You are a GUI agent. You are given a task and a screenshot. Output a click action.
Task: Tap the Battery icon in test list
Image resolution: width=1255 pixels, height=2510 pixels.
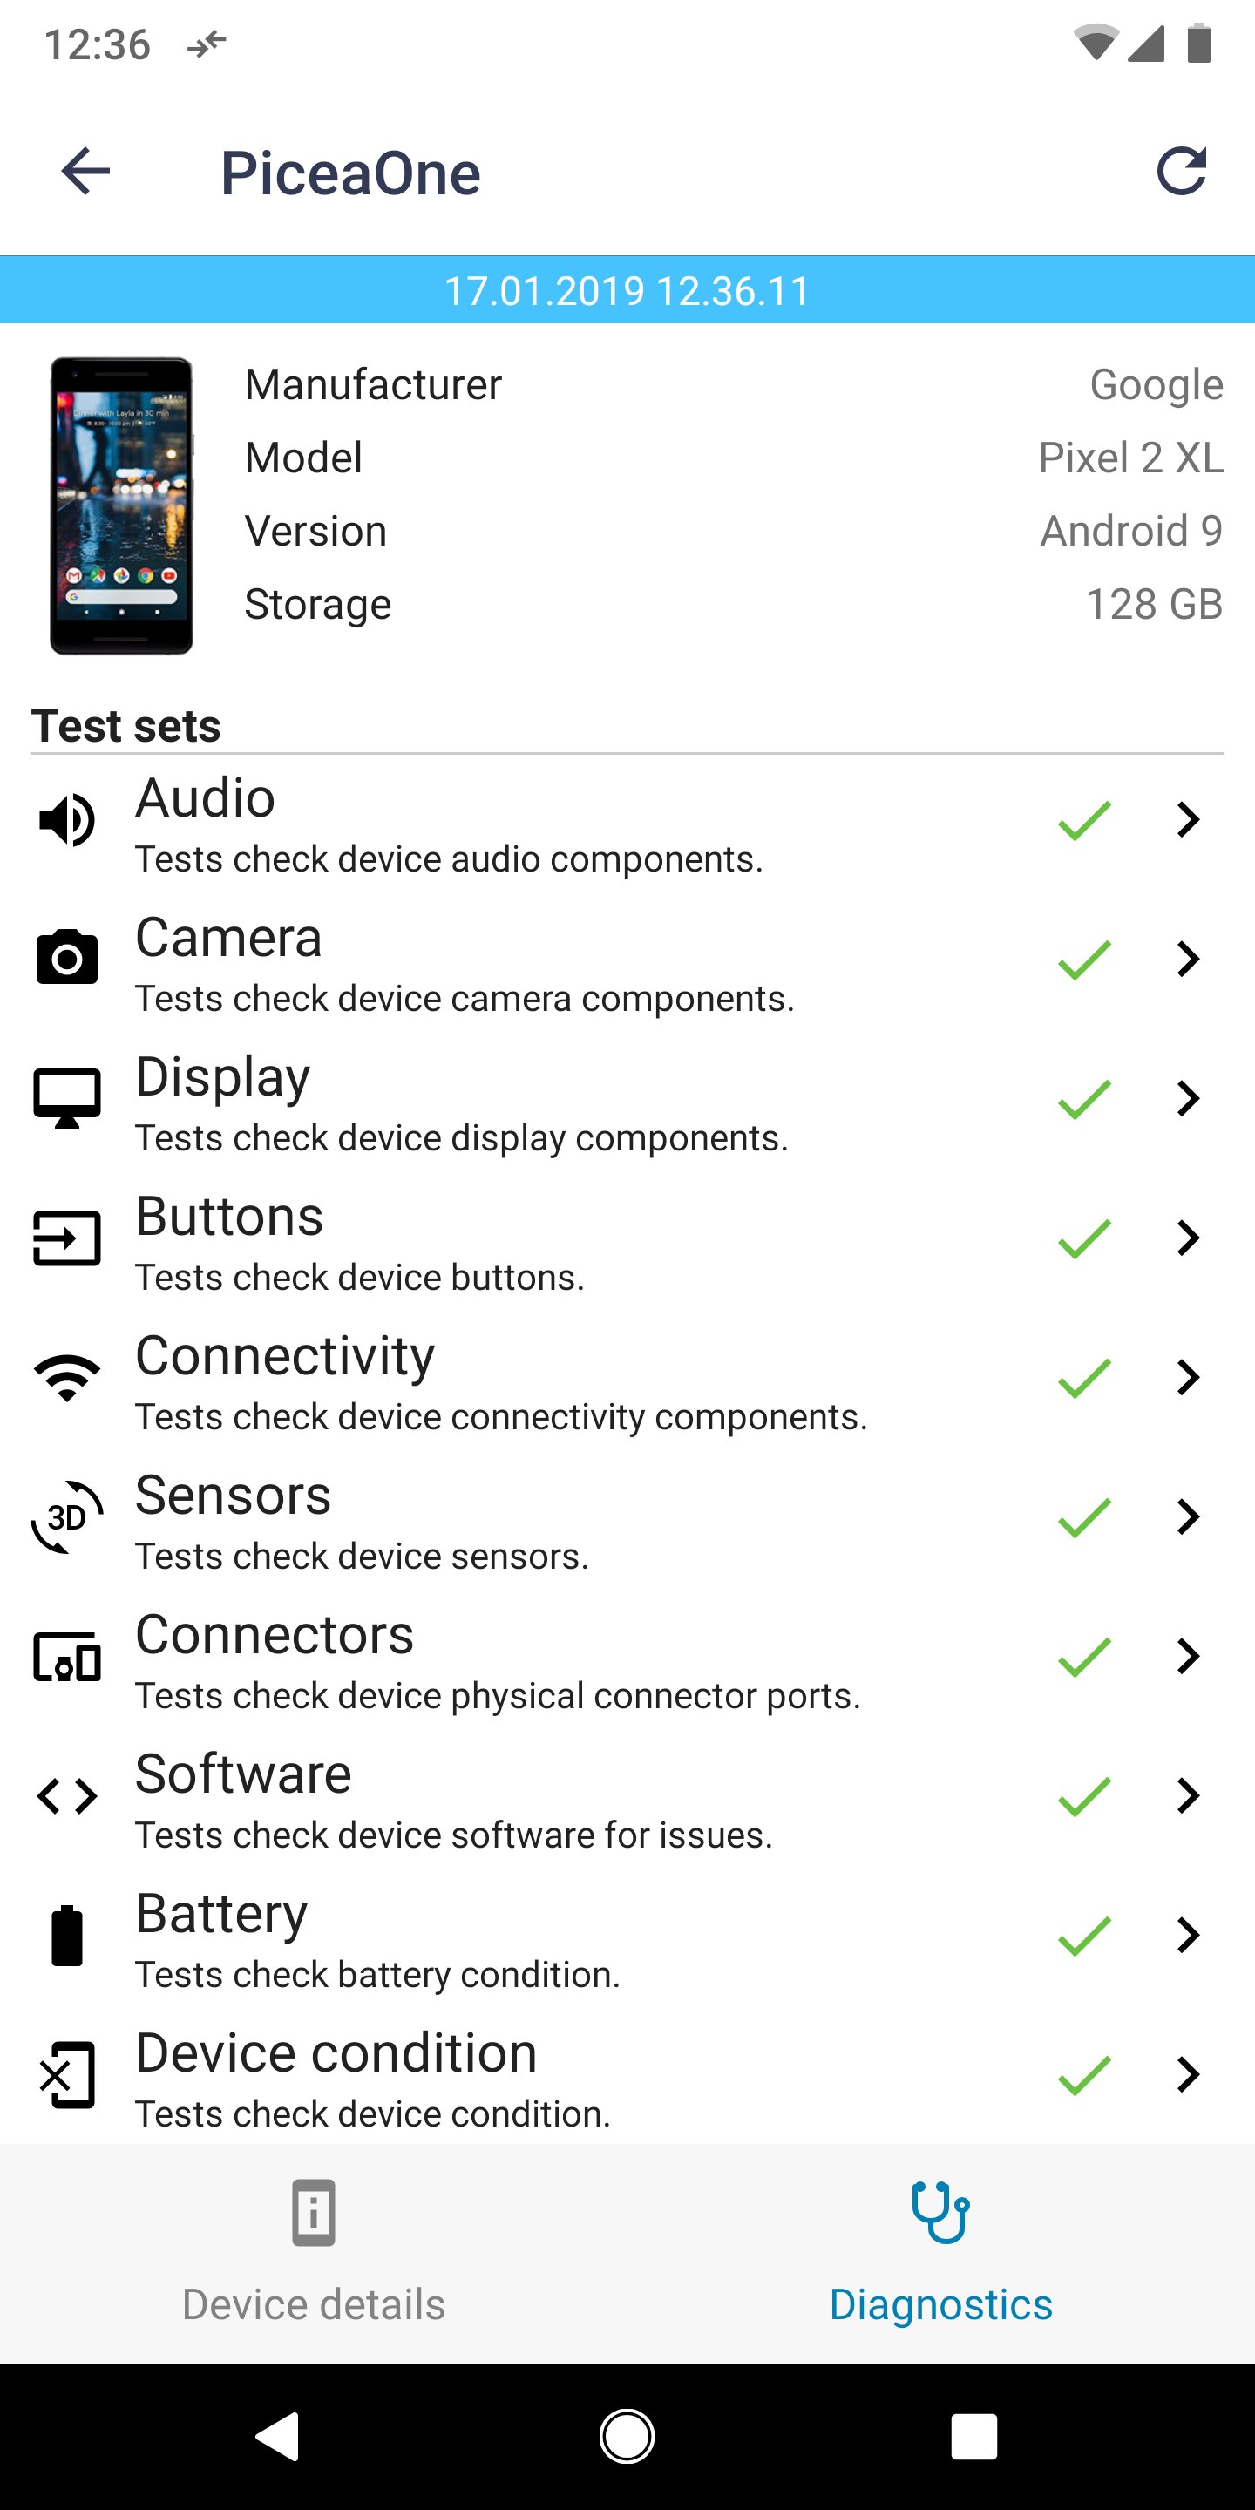click(x=66, y=1935)
